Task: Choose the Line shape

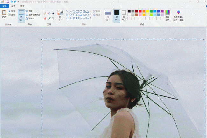Action: (x=67, y=11)
